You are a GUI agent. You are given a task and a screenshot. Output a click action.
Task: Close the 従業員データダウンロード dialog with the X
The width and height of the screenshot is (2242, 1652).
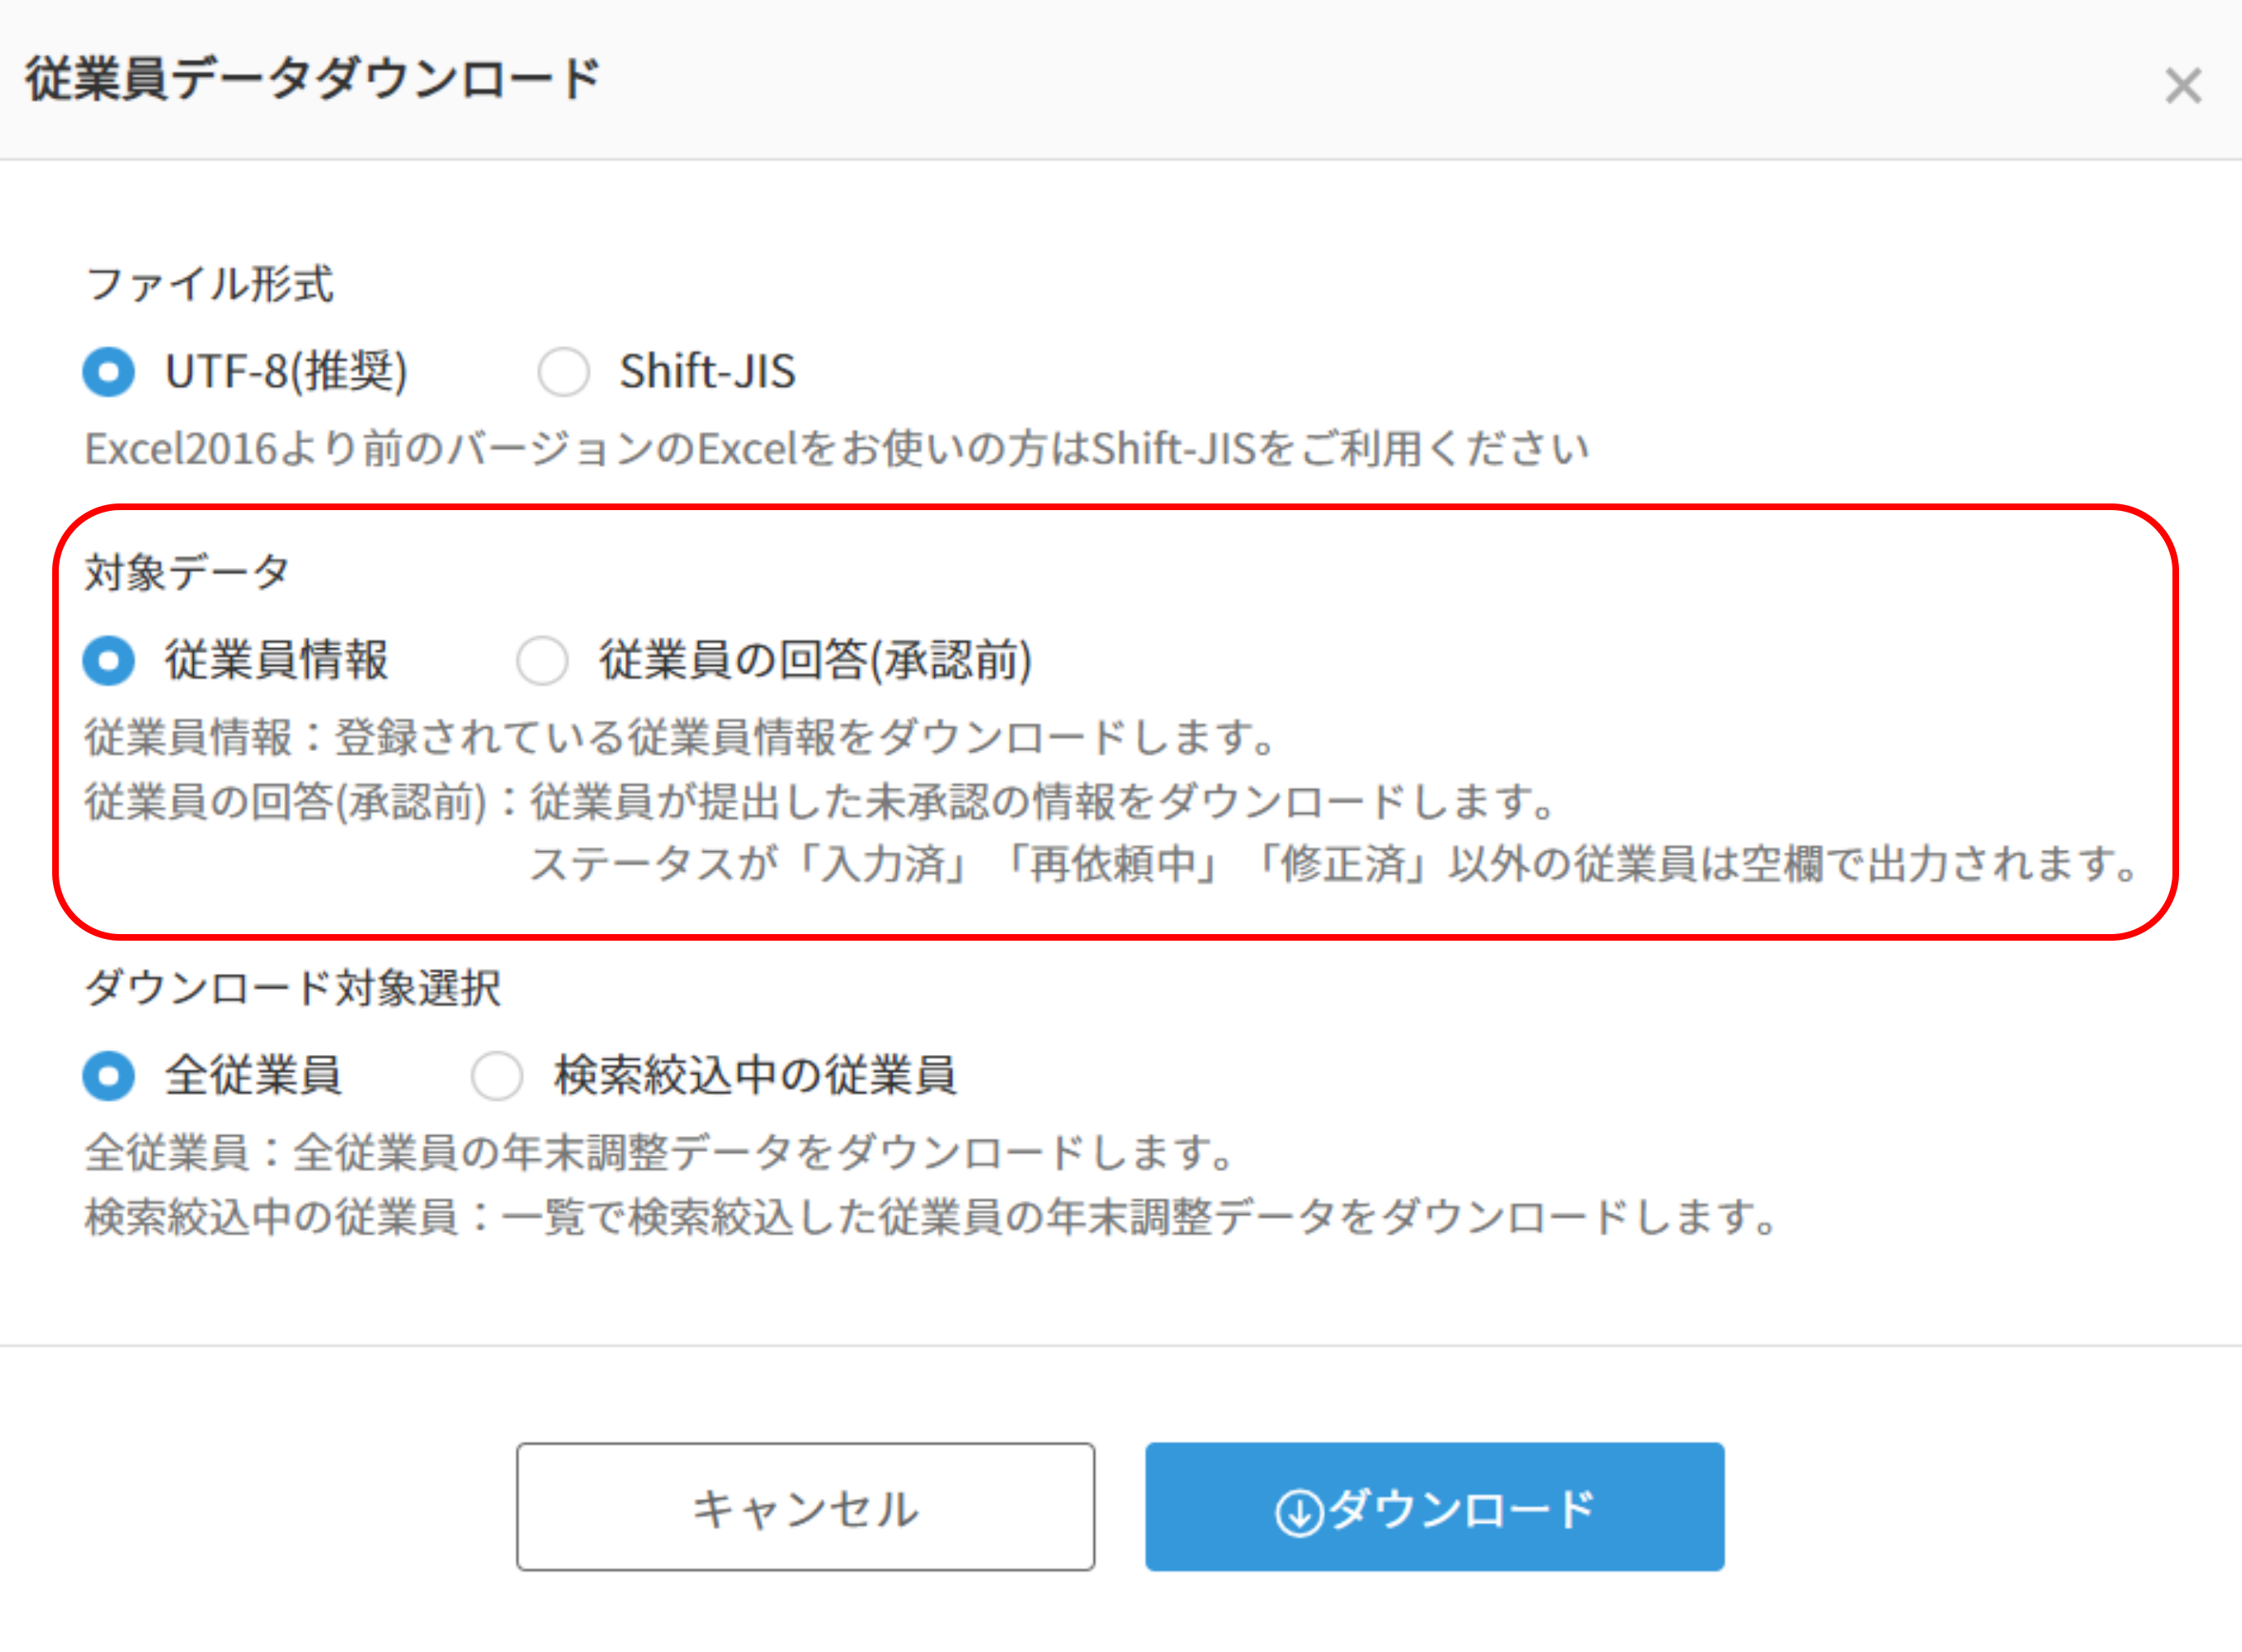tap(2183, 85)
